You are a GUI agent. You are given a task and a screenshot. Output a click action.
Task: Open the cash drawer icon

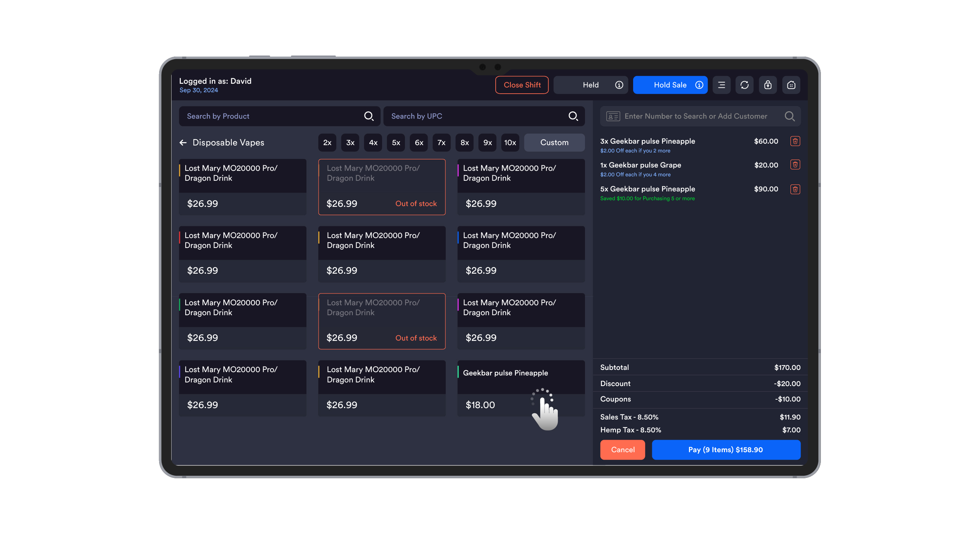click(791, 85)
